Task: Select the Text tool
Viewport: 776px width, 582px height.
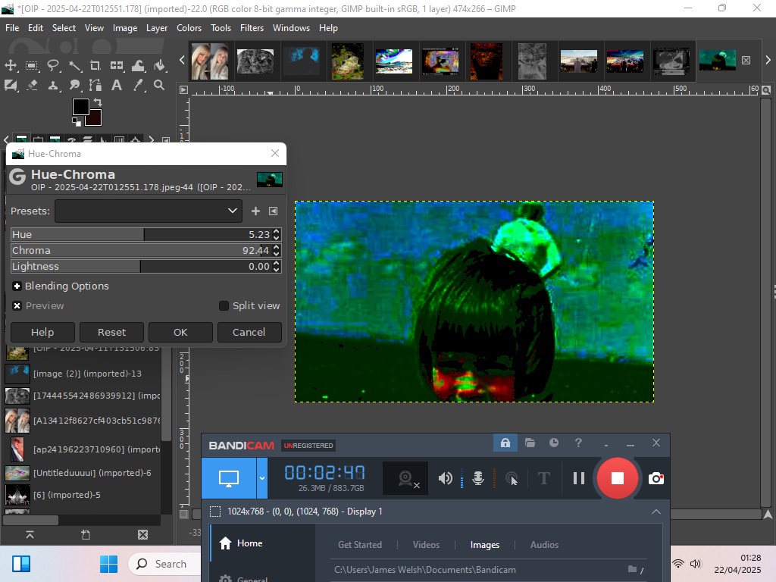Action: tap(117, 86)
